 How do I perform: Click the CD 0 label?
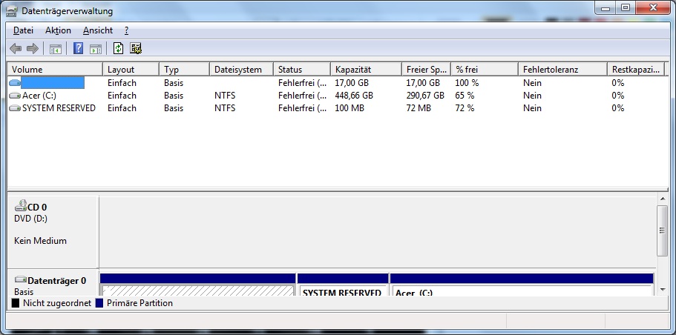37,208
